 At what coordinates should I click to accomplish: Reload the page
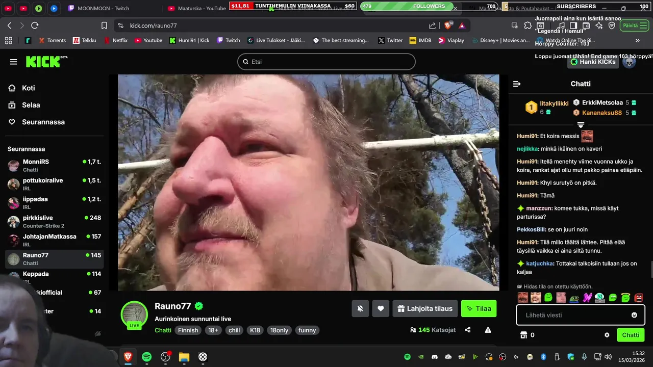(x=35, y=25)
